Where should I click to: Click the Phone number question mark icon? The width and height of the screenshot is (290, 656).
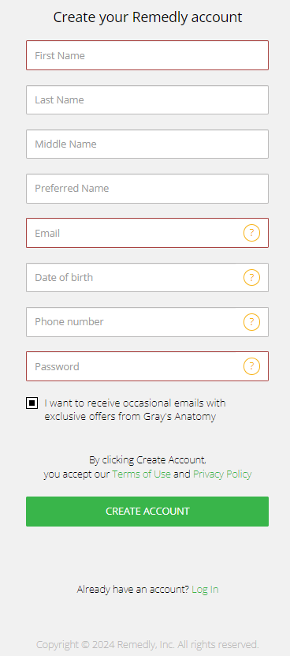pos(251,322)
